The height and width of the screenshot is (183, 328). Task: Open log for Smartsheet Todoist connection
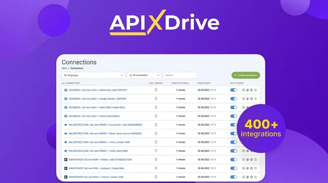pyautogui.click(x=156, y=177)
